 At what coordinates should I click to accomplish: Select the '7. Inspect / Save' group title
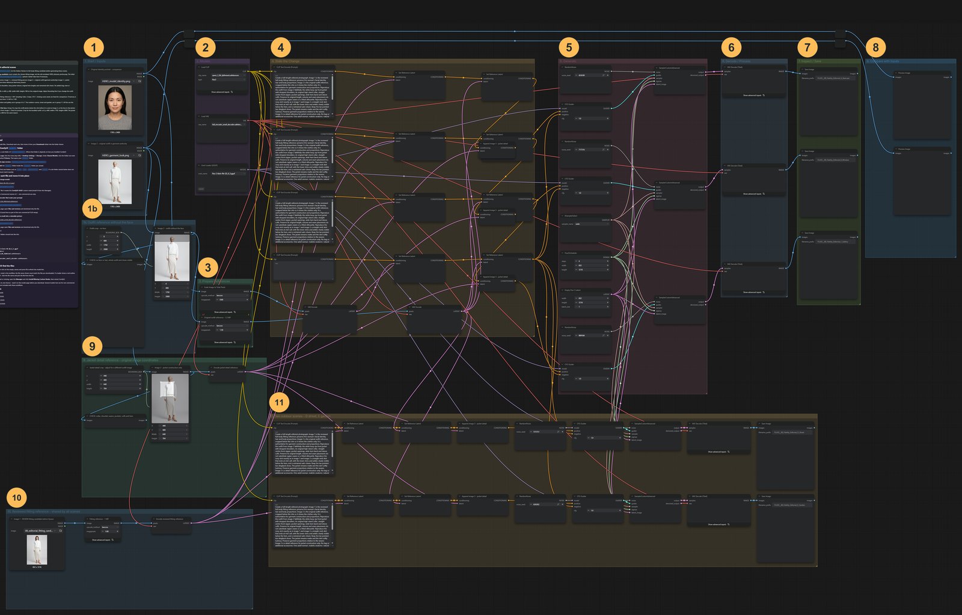click(809, 61)
